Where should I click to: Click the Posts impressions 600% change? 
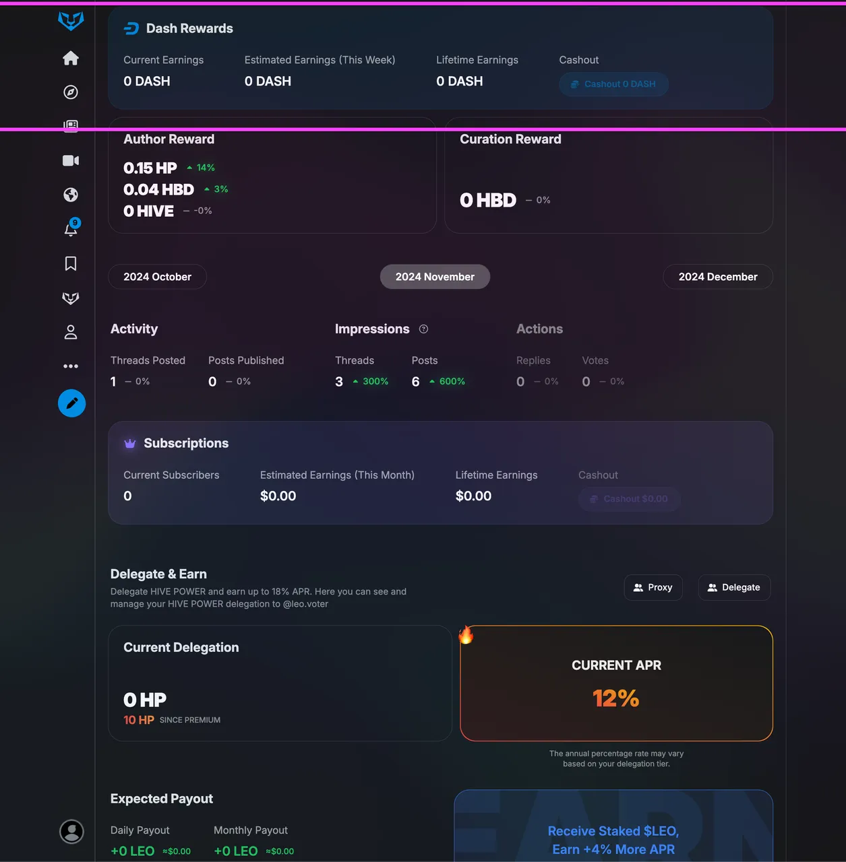(447, 381)
